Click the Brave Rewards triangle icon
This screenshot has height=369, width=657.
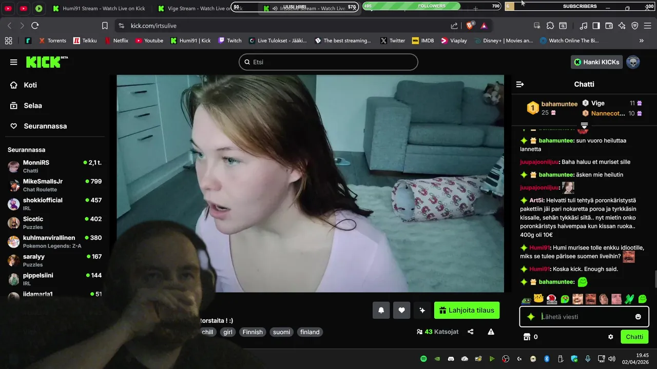pyautogui.click(x=484, y=26)
